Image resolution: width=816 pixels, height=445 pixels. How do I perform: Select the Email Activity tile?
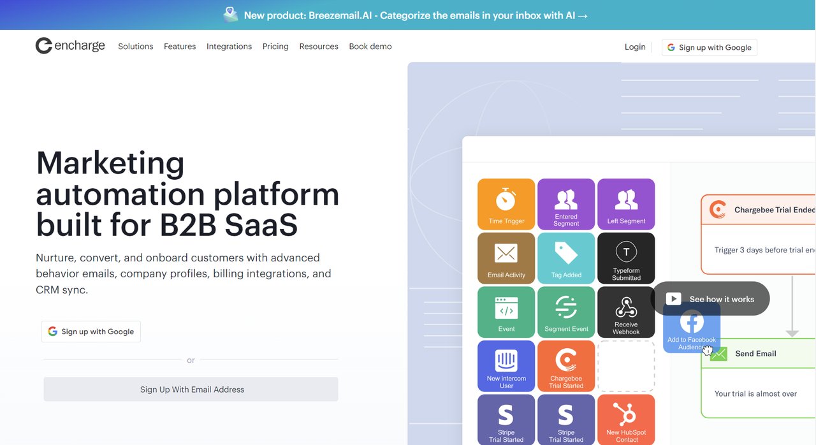point(506,258)
